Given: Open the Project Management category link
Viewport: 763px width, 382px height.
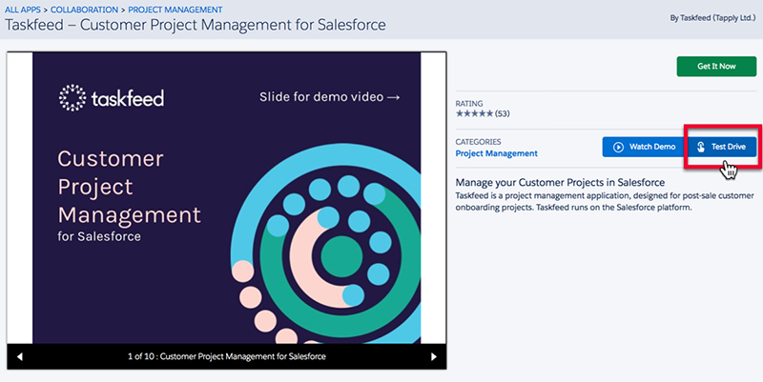Looking at the screenshot, I should pos(496,153).
